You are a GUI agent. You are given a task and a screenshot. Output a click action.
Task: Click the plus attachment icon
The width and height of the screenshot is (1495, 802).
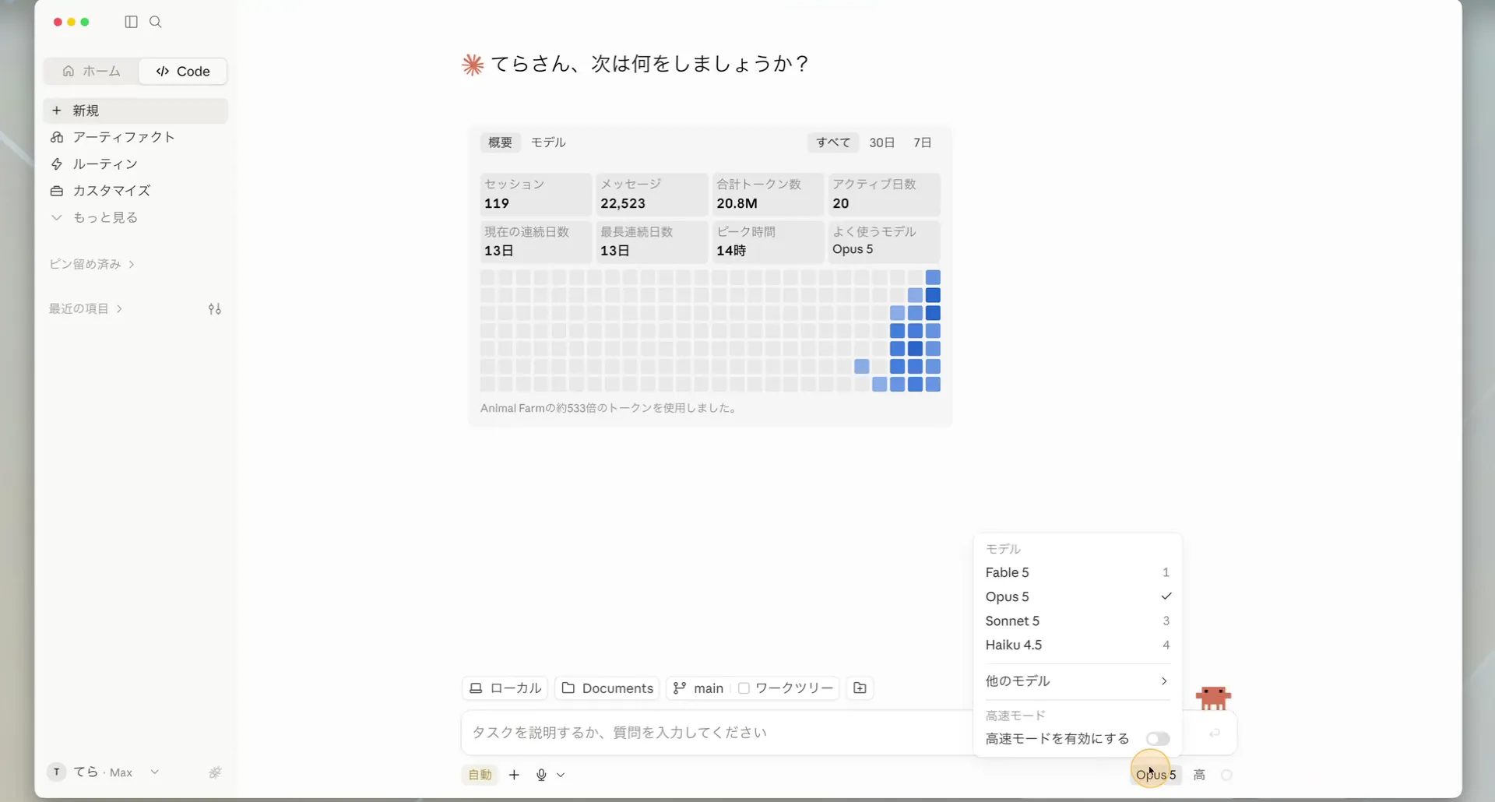coord(514,775)
